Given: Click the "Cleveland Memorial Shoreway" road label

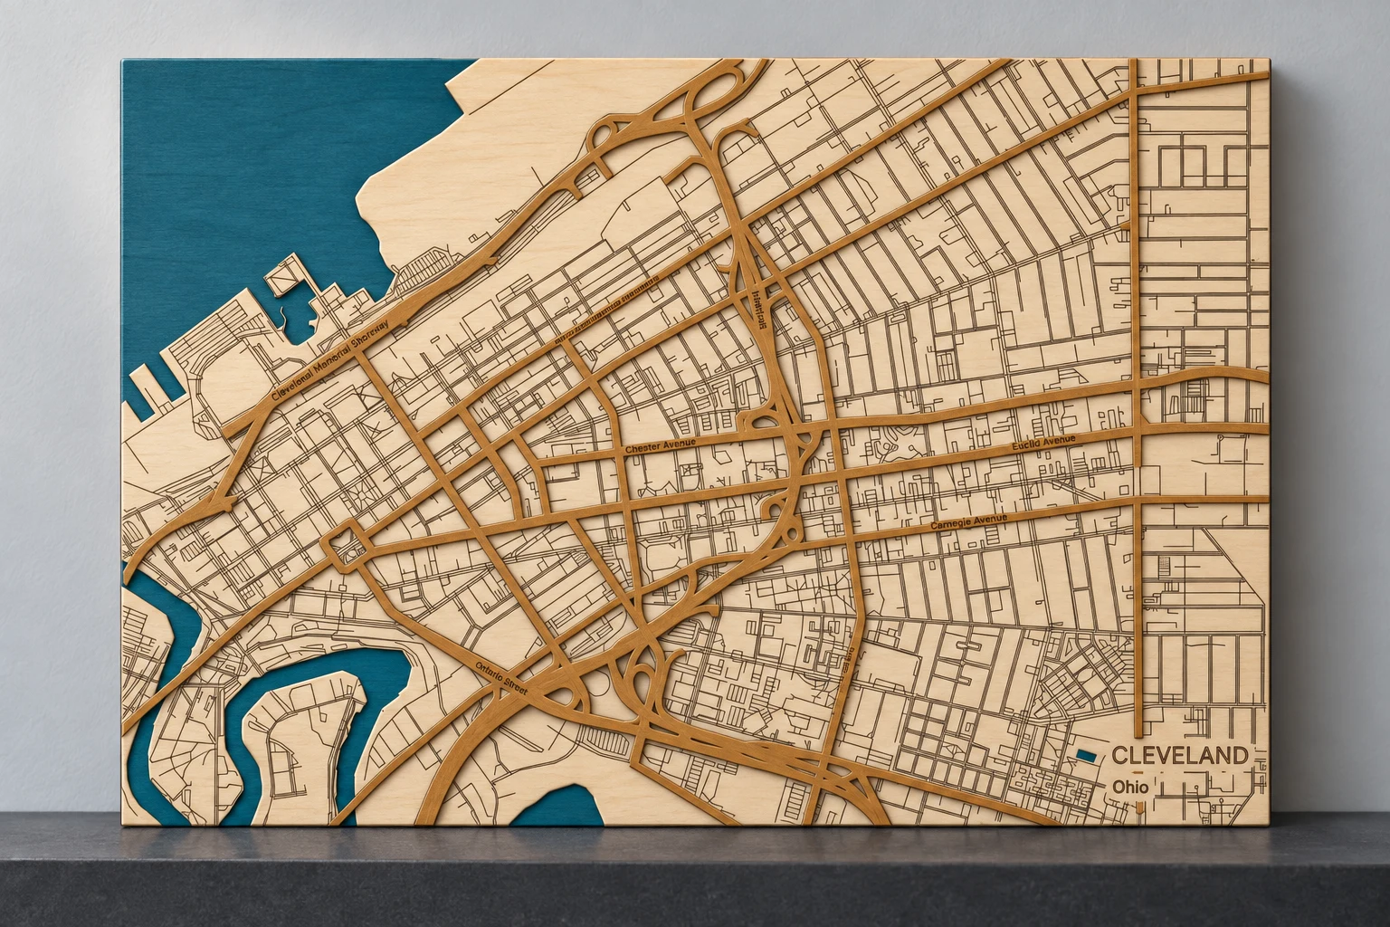Looking at the screenshot, I should click(x=329, y=361).
